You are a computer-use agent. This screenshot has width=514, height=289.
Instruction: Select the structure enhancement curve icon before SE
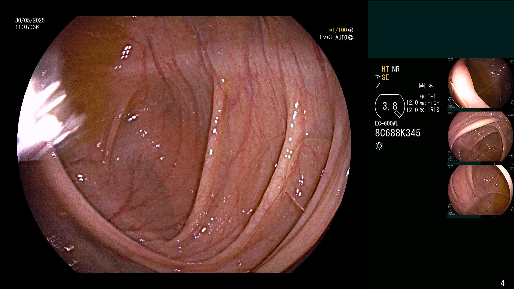tap(378, 77)
